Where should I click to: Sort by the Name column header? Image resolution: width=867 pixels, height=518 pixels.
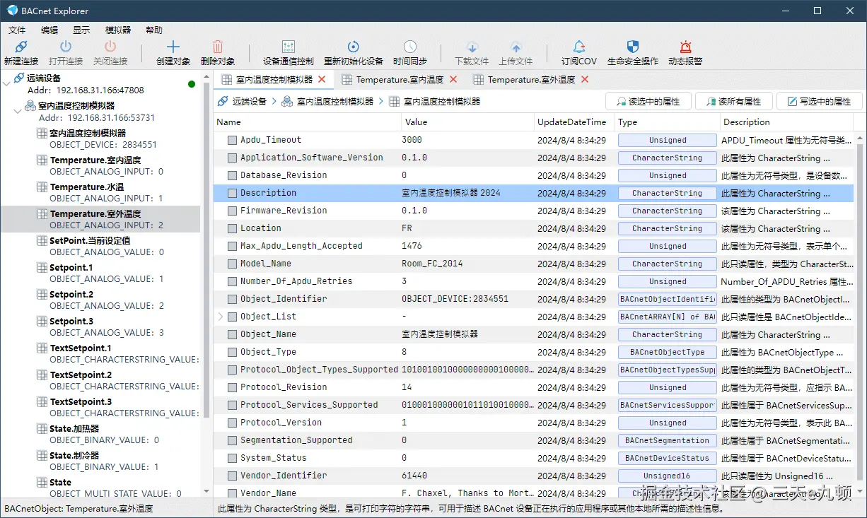307,122
